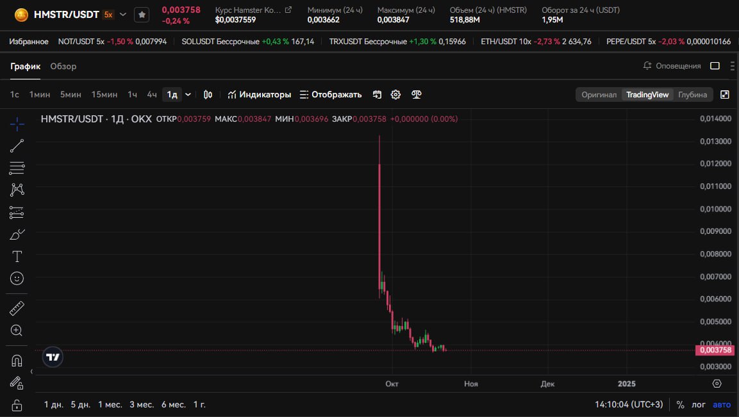739x417 pixels.
Task: Switch chart view to Оригинал
Action: click(x=599, y=95)
